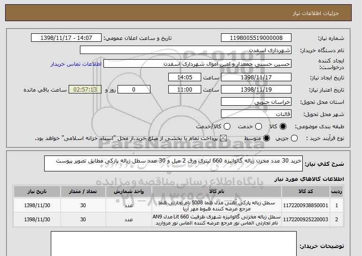
Task: Click the اطلاعات کالاهای مورد نیاز section title
Action: [309, 179]
